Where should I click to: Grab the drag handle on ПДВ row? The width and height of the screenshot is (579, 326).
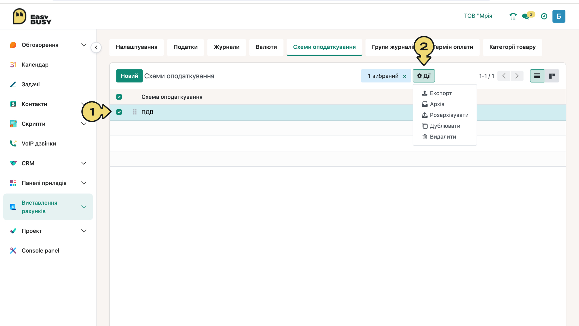[135, 112]
